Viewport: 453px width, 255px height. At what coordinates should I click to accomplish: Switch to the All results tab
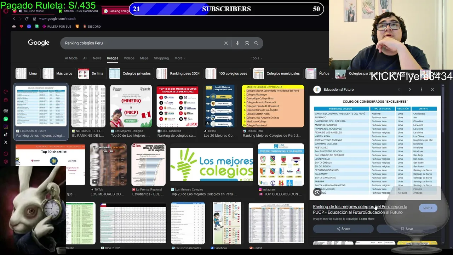click(x=85, y=58)
